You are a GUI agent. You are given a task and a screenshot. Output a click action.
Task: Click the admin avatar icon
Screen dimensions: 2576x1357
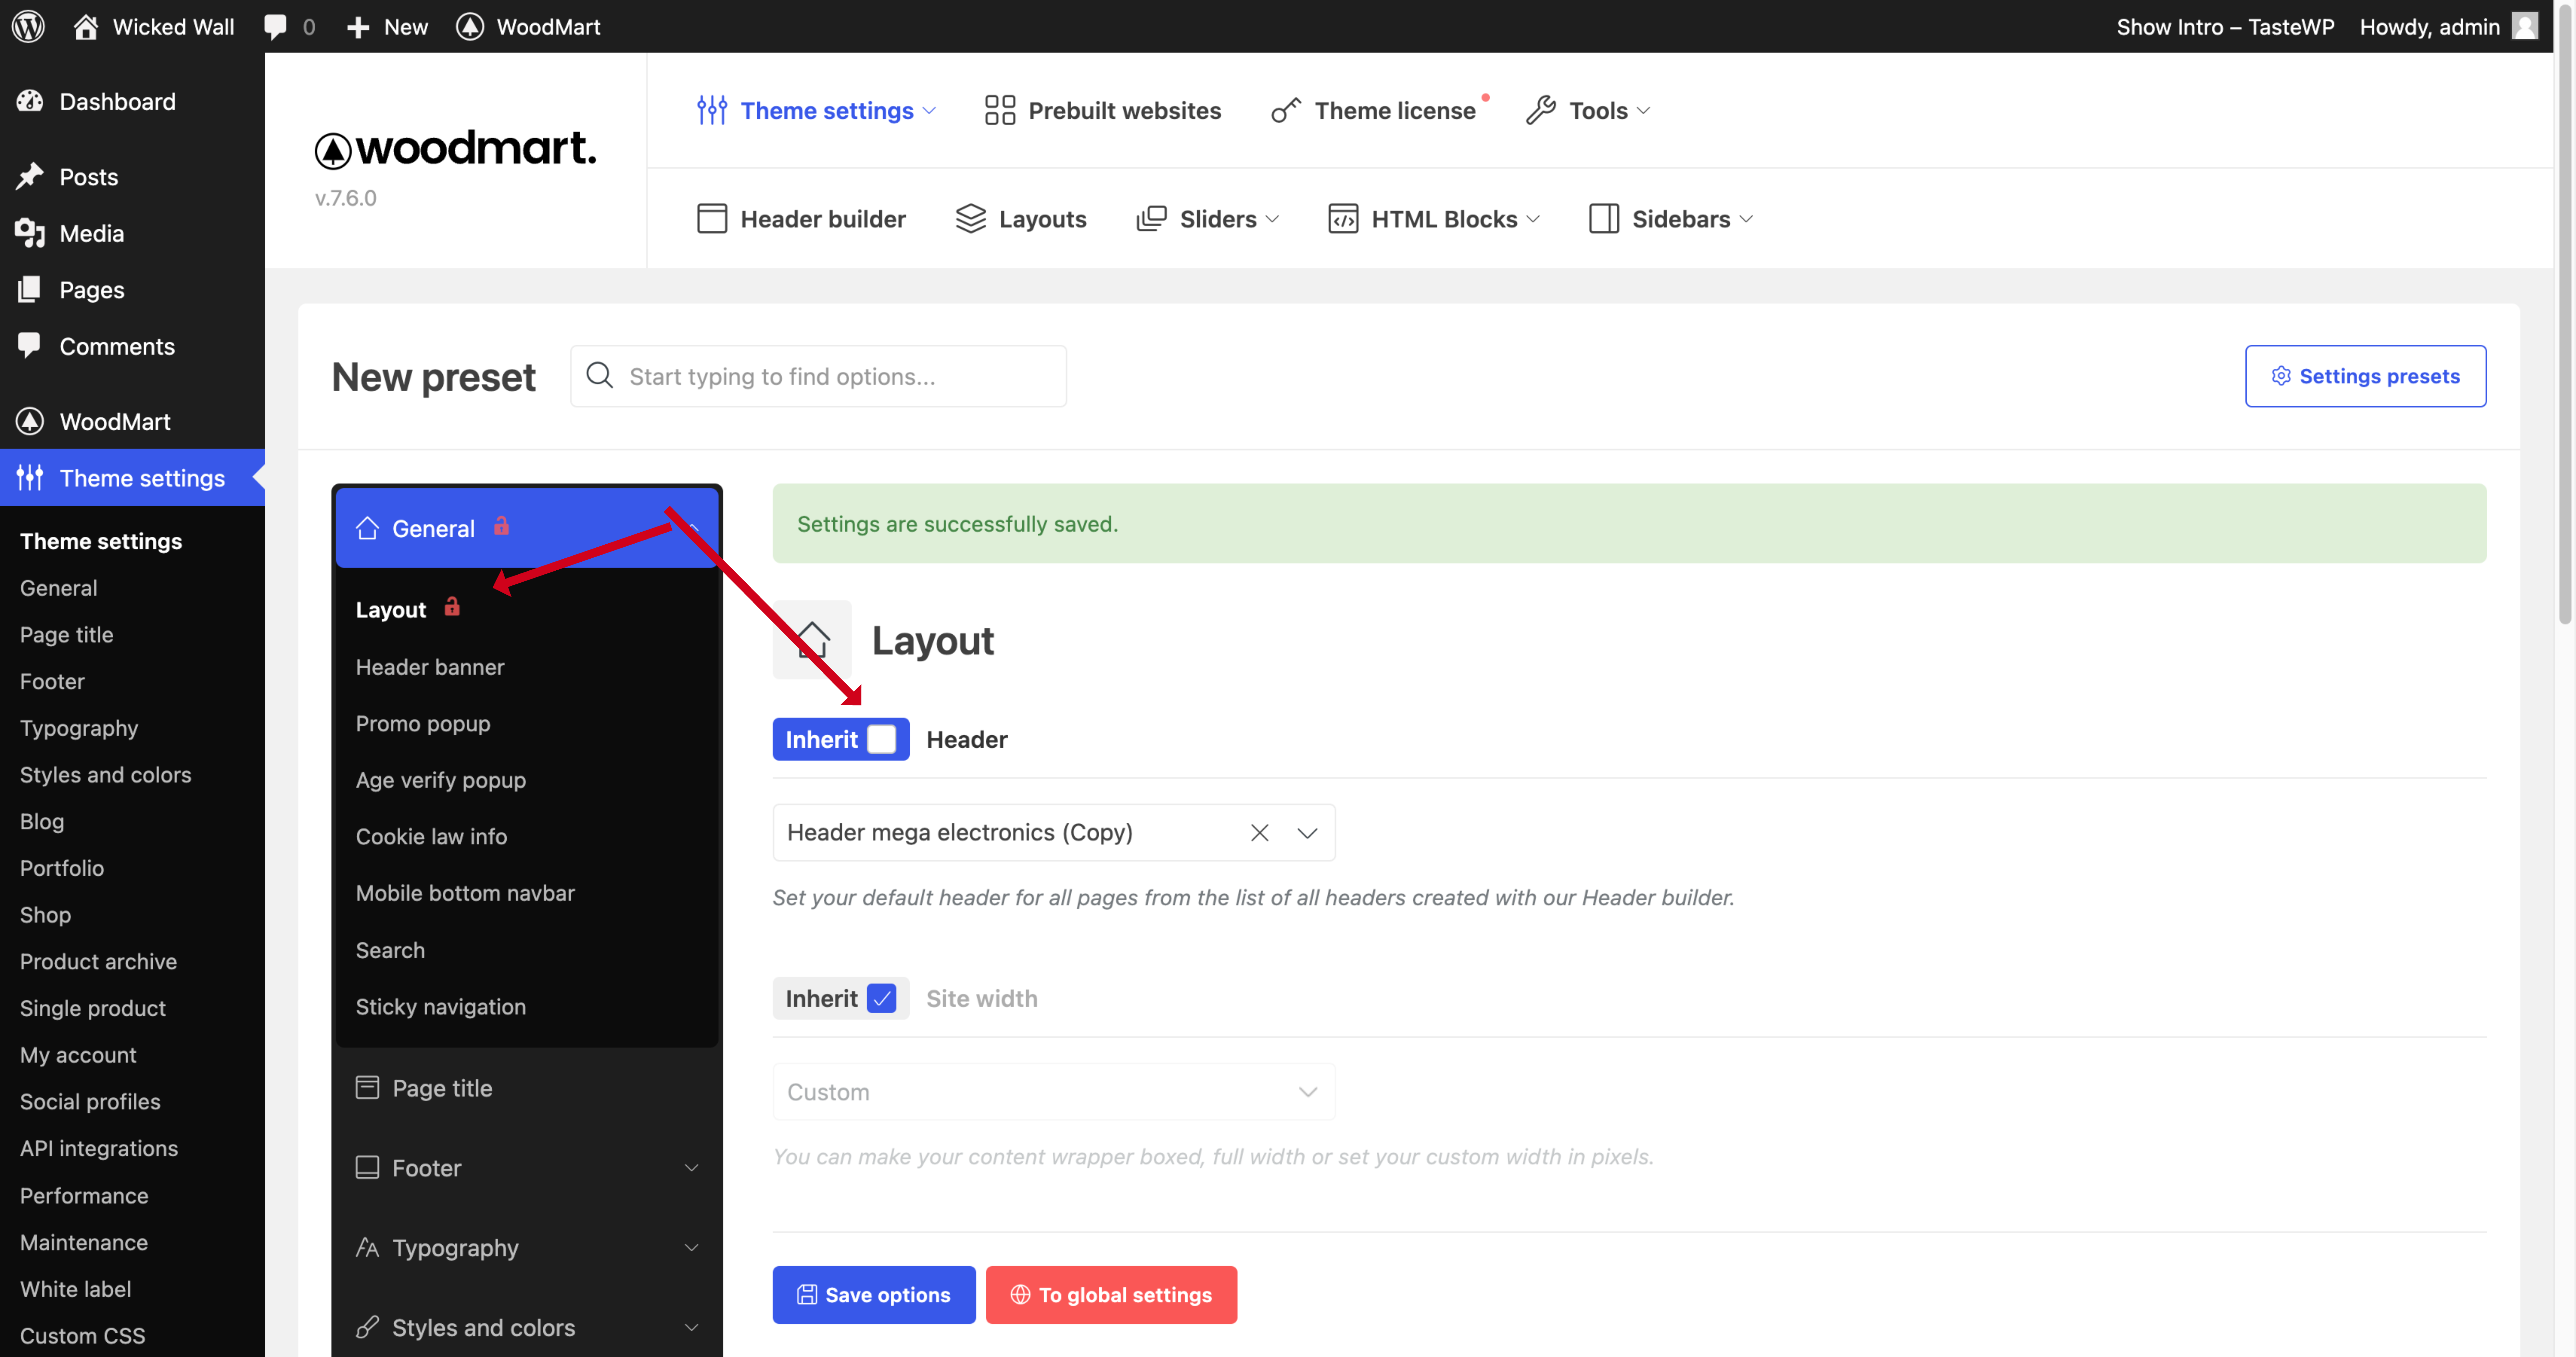2525,26
